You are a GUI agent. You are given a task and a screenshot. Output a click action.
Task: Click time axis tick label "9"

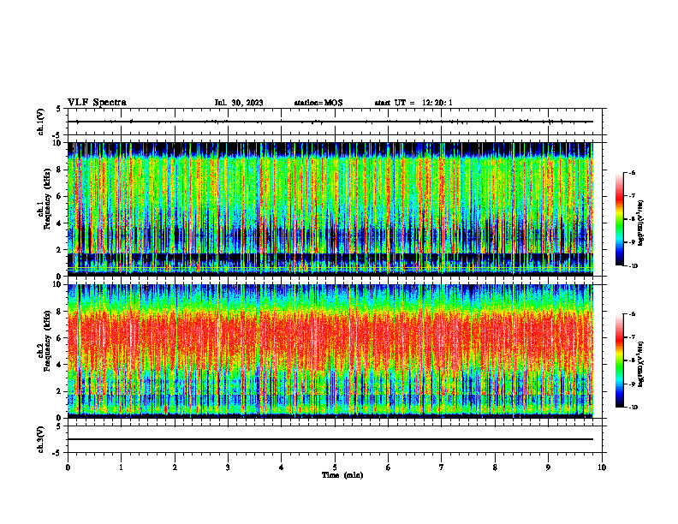[x=548, y=467]
